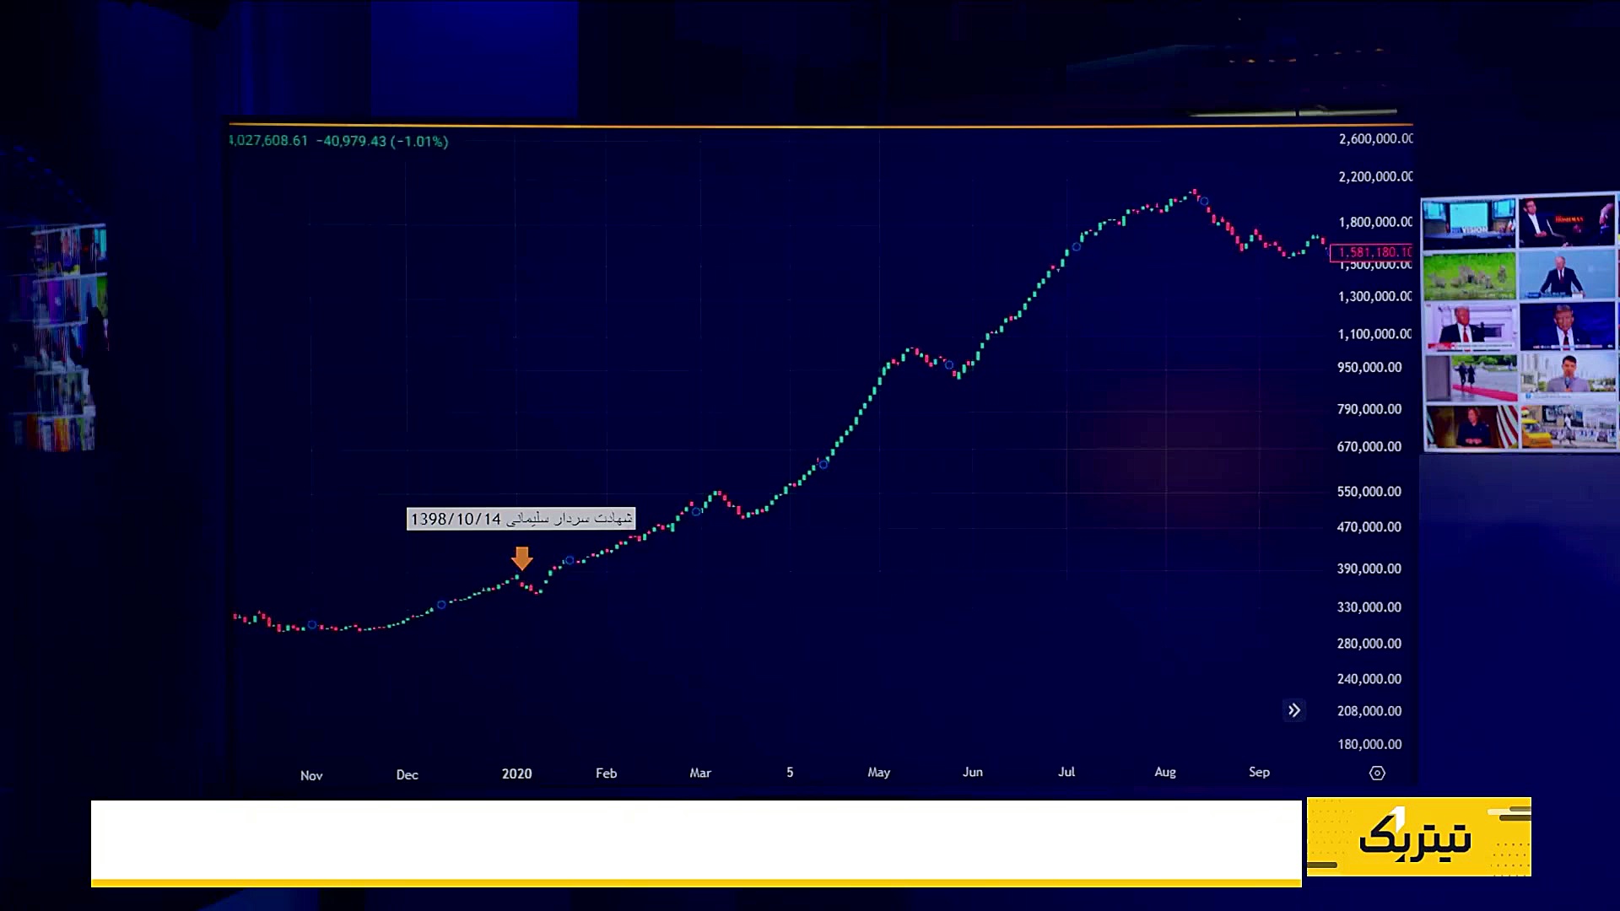Click the blue circle marker near Nov
This screenshot has width=1620, height=911.
tap(312, 625)
